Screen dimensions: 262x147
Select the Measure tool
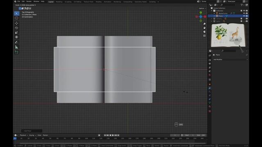pyautogui.click(x=16, y=47)
